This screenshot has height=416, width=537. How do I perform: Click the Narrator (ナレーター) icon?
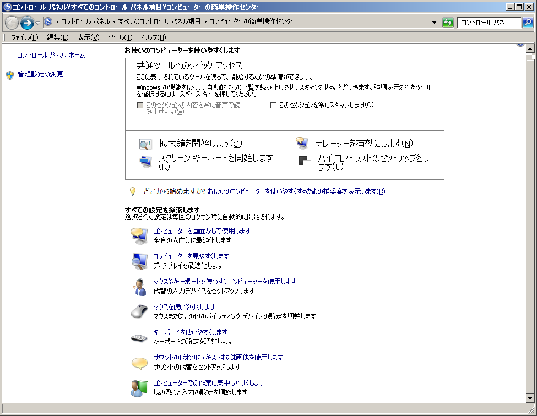[302, 144]
